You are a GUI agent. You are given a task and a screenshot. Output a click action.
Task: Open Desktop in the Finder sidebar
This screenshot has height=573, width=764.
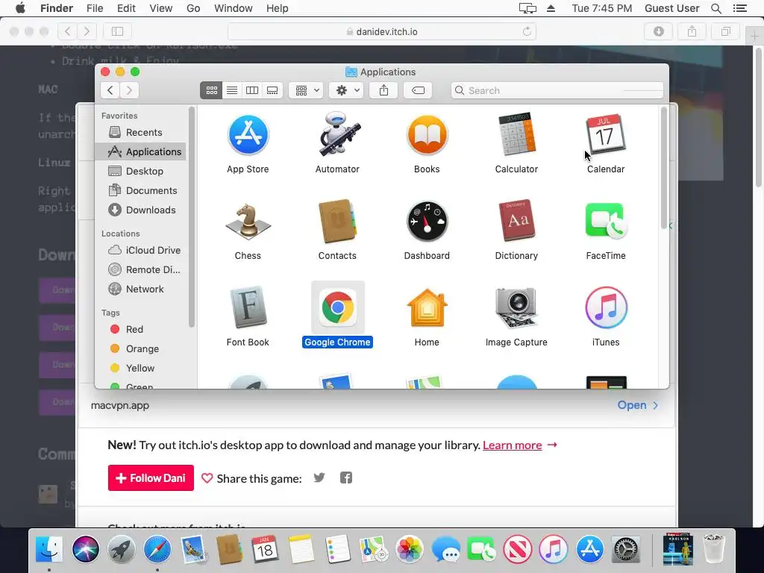[x=140, y=172]
